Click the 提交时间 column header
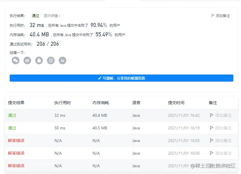The width and height of the screenshot is (241, 174). coord(176,103)
